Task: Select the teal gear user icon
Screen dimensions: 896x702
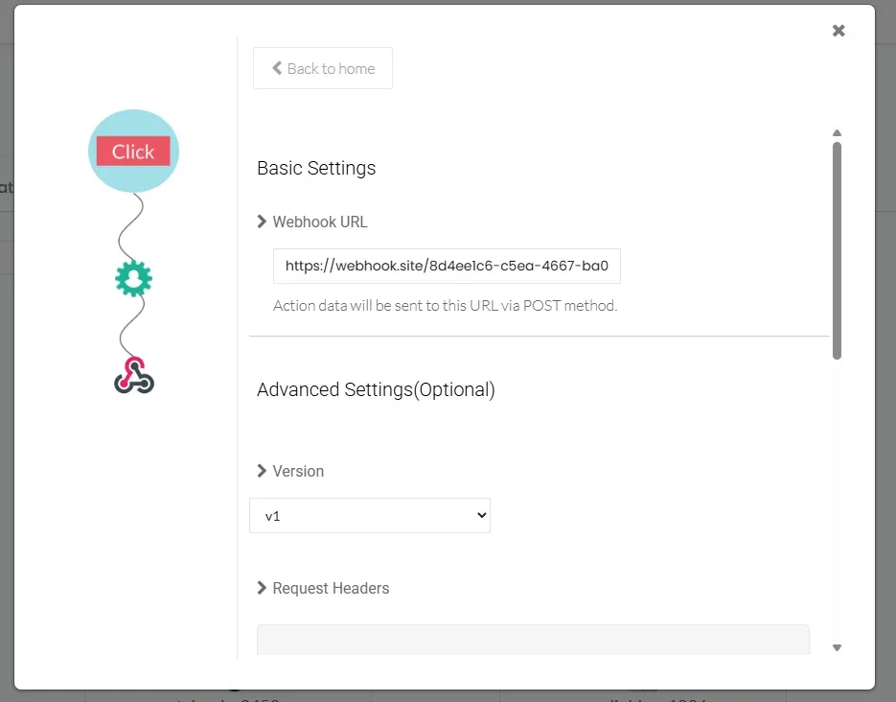Action: 134,278
